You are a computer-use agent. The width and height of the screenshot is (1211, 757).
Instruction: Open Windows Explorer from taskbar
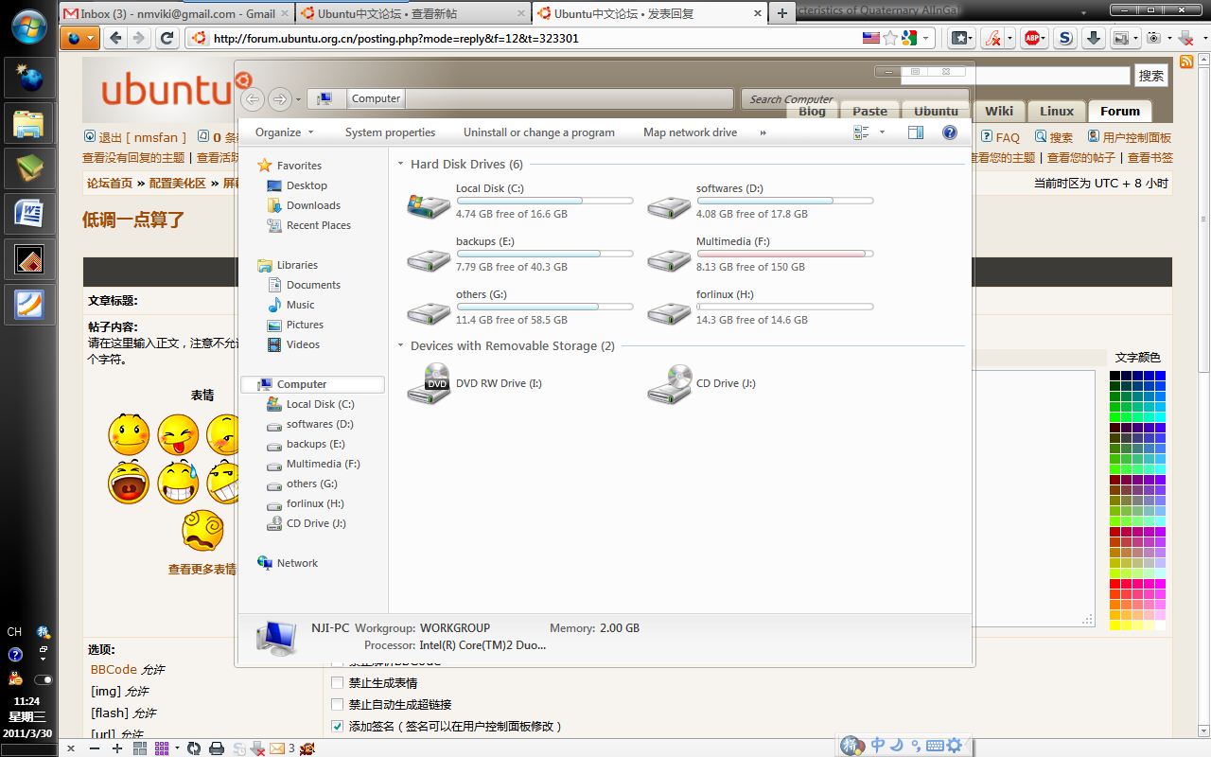[28, 123]
